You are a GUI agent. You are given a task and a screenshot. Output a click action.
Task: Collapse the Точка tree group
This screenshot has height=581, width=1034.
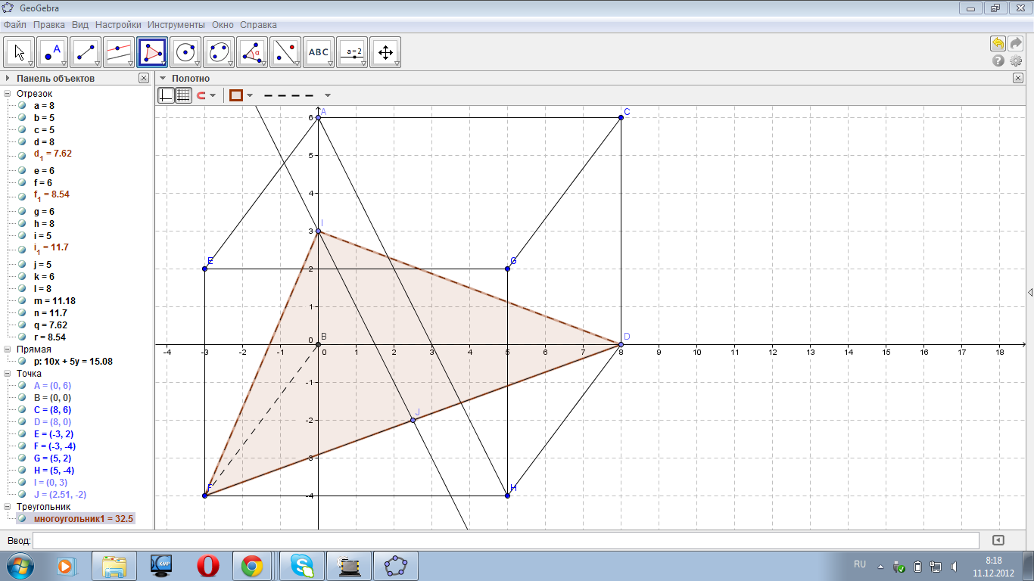8,374
